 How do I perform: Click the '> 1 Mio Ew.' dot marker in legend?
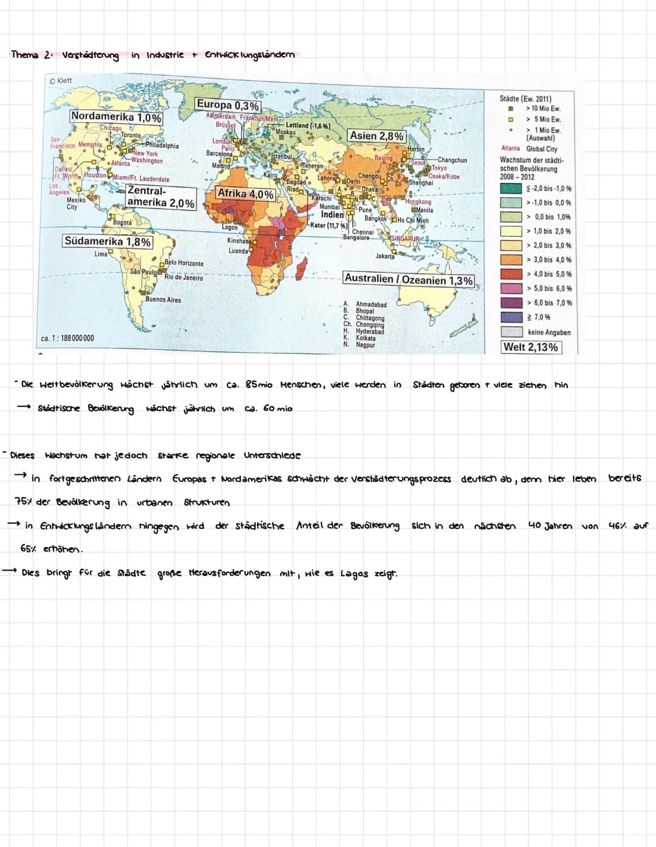tap(511, 129)
